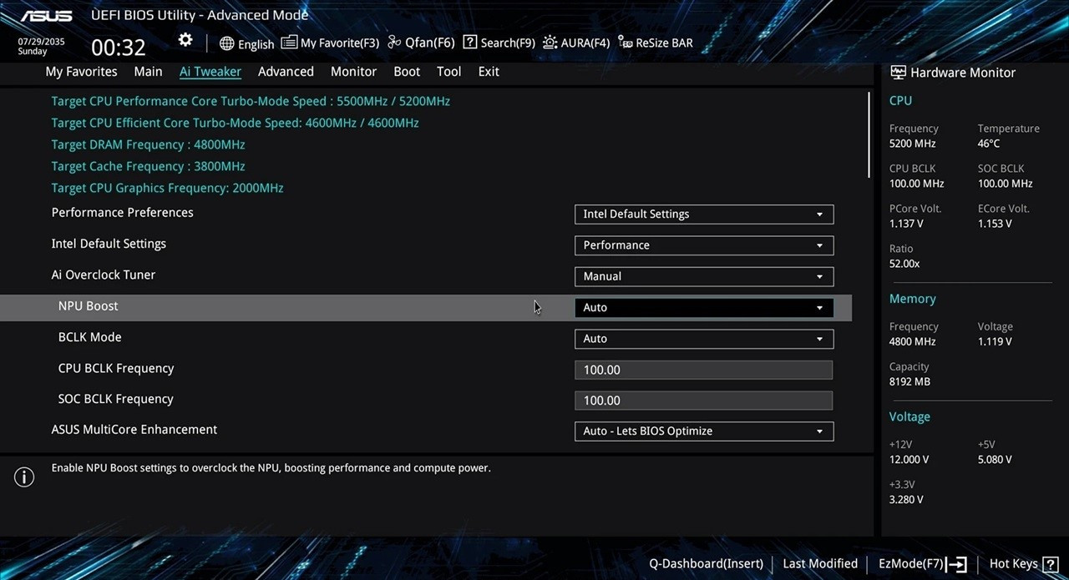Click the globe language icon
Screen dimensions: 1069x580
226,43
